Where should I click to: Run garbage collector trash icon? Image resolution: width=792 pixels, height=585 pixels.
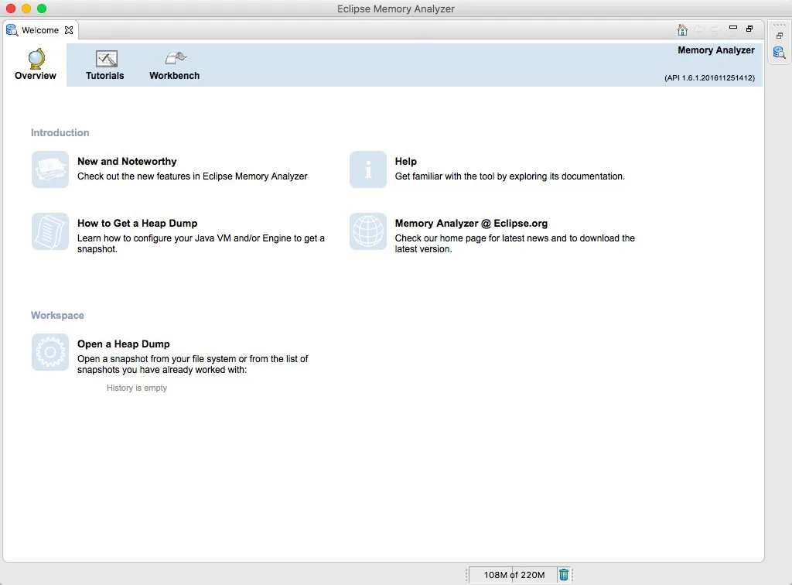(x=564, y=574)
